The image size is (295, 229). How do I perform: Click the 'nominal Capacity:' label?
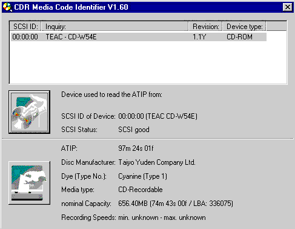coord(86,204)
